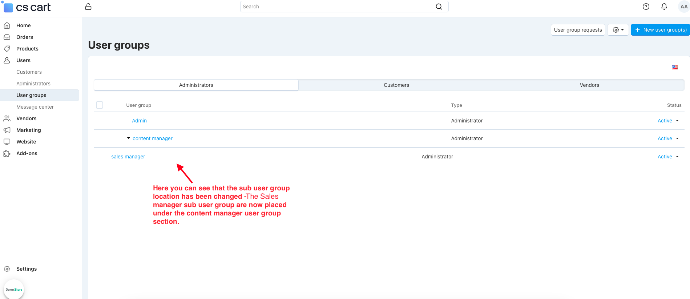Click the search magnifier icon
Screen dimensions: 690x299
(439, 7)
